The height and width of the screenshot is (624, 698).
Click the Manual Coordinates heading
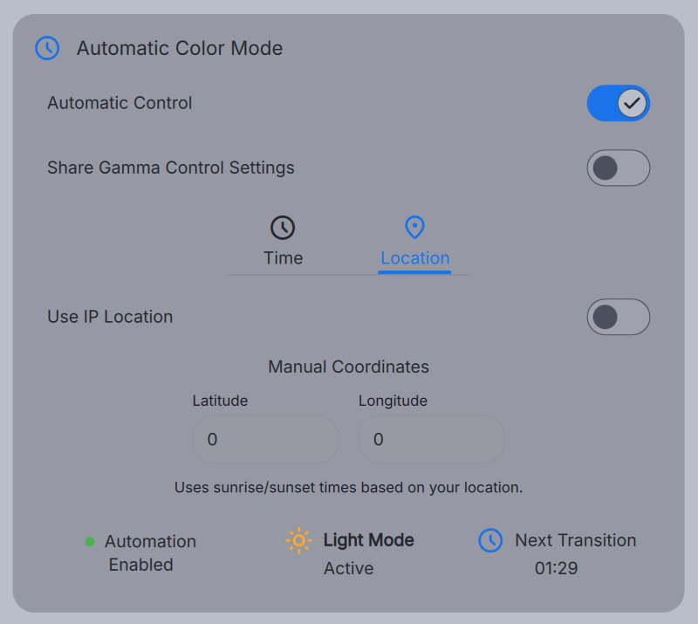[348, 367]
